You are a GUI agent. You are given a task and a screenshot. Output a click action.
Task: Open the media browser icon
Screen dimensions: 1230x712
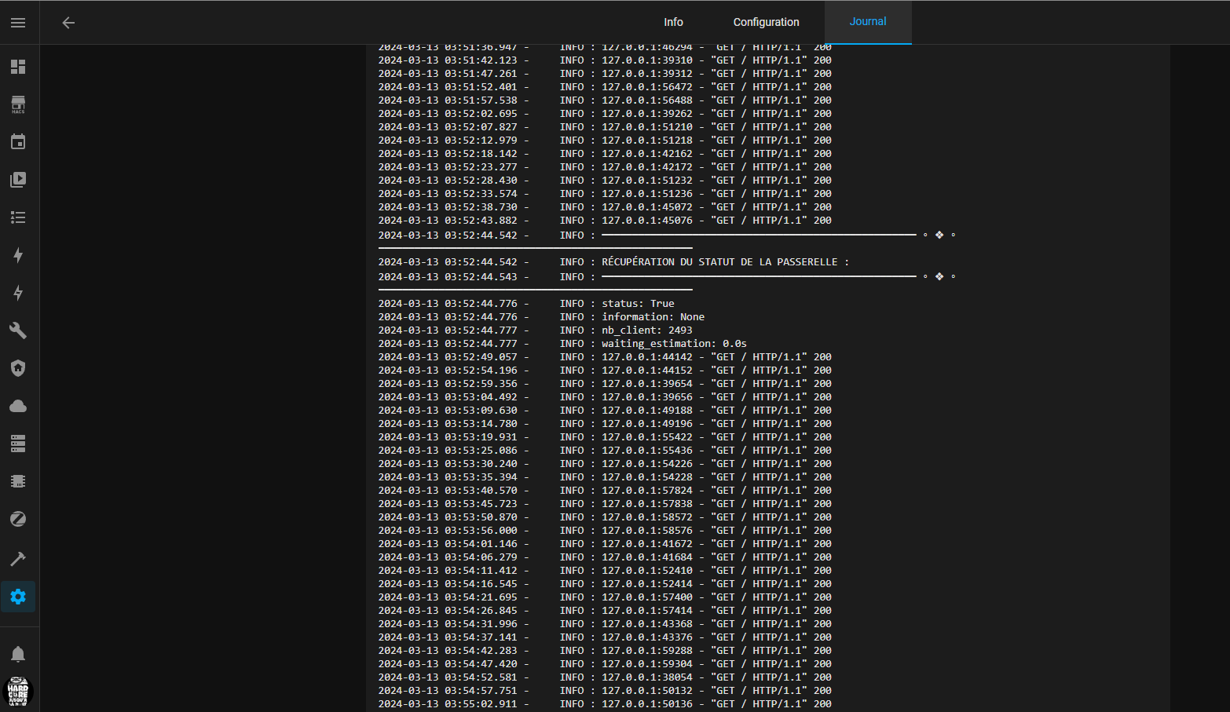tap(18, 180)
